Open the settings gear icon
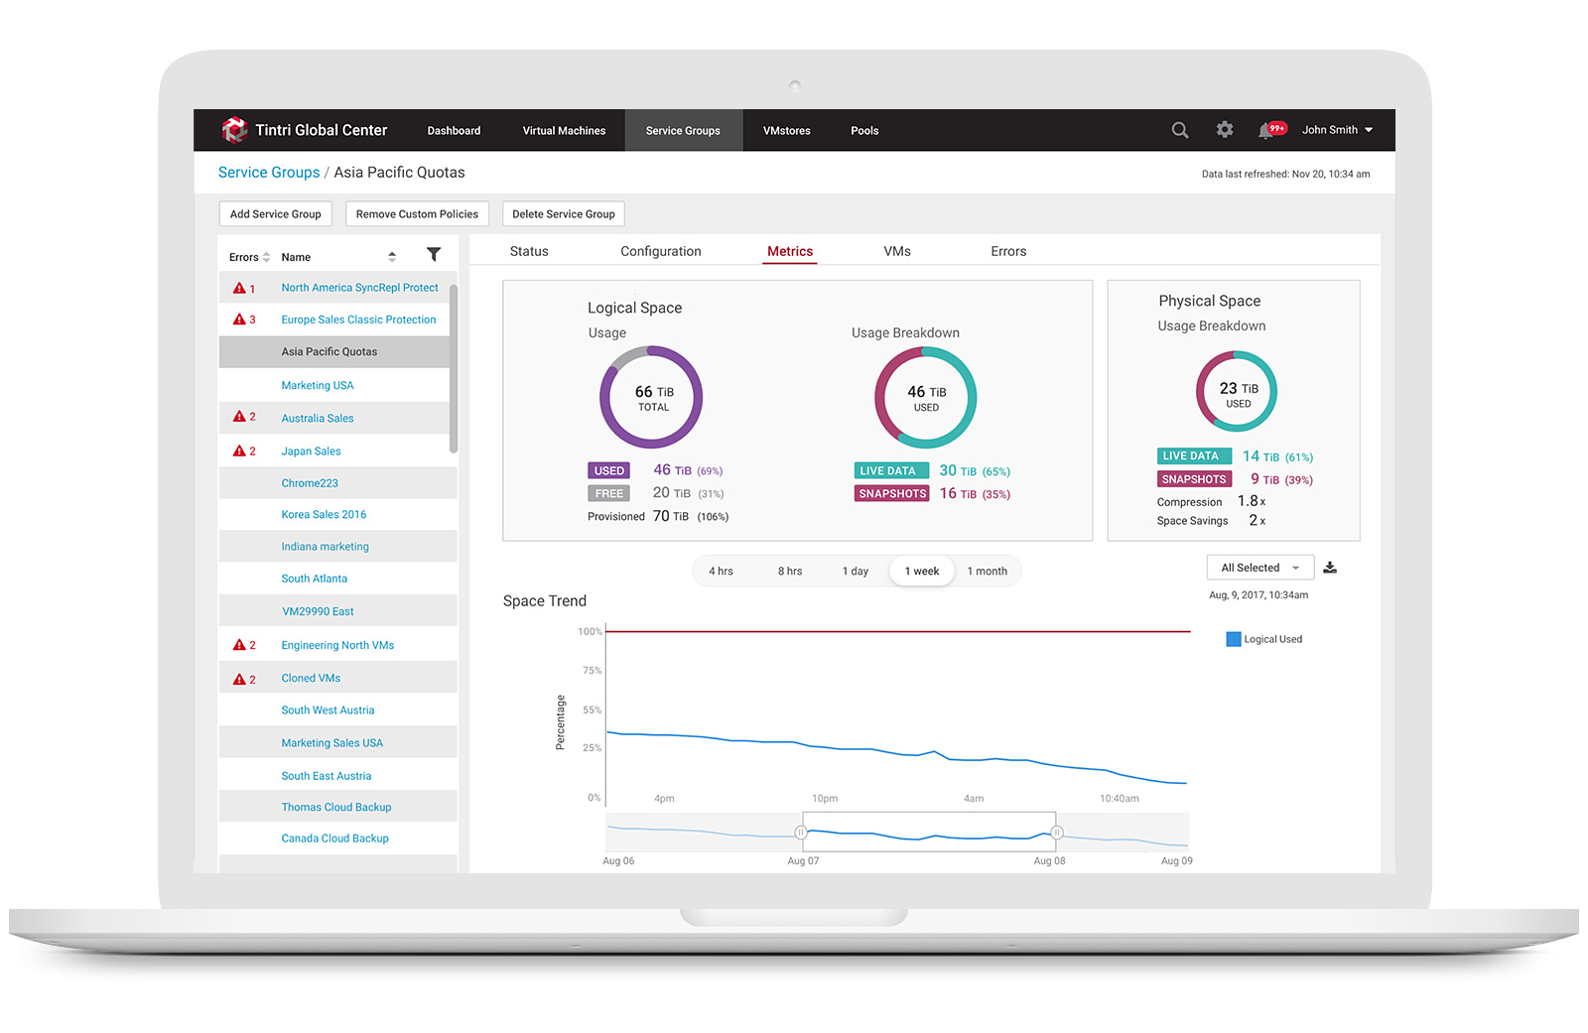 coord(1225,129)
